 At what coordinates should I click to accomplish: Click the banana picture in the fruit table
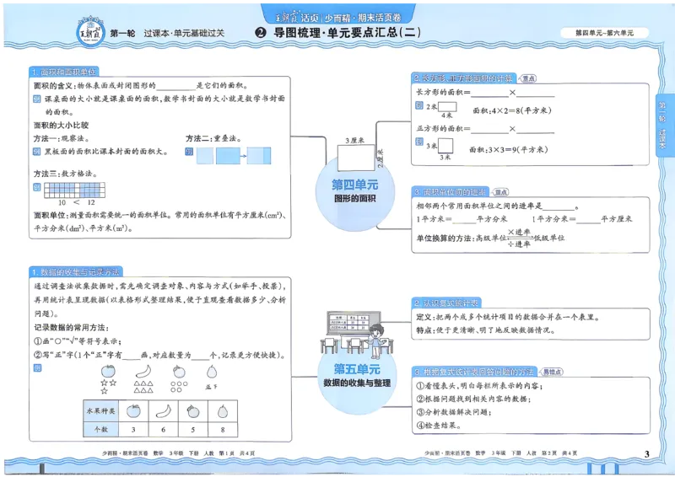[x=163, y=411]
